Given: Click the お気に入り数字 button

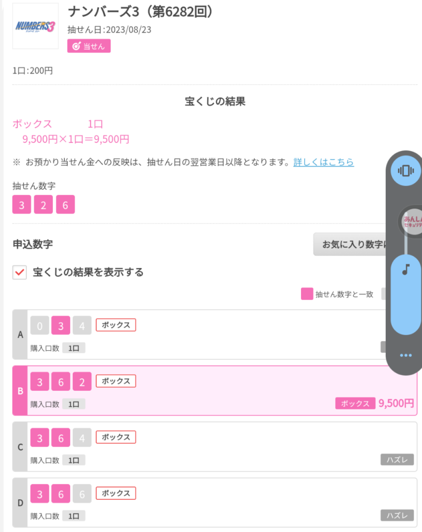Looking at the screenshot, I should click(x=350, y=244).
